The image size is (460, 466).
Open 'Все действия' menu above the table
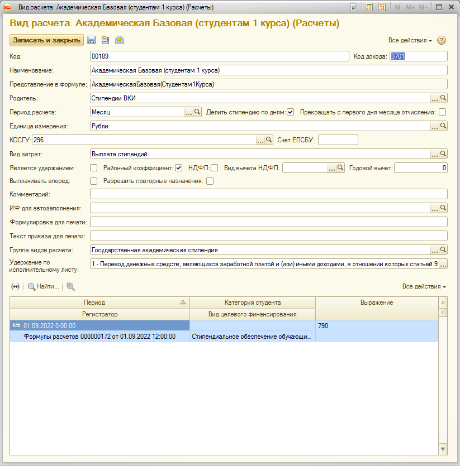(x=424, y=287)
